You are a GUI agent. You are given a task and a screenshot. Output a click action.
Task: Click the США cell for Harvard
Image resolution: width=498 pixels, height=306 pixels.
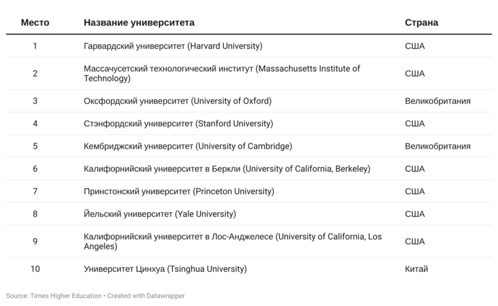415,46
